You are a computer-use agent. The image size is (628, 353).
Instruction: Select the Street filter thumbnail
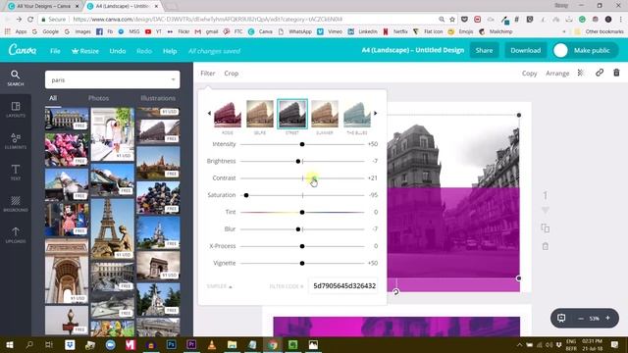tap(292, 114)
